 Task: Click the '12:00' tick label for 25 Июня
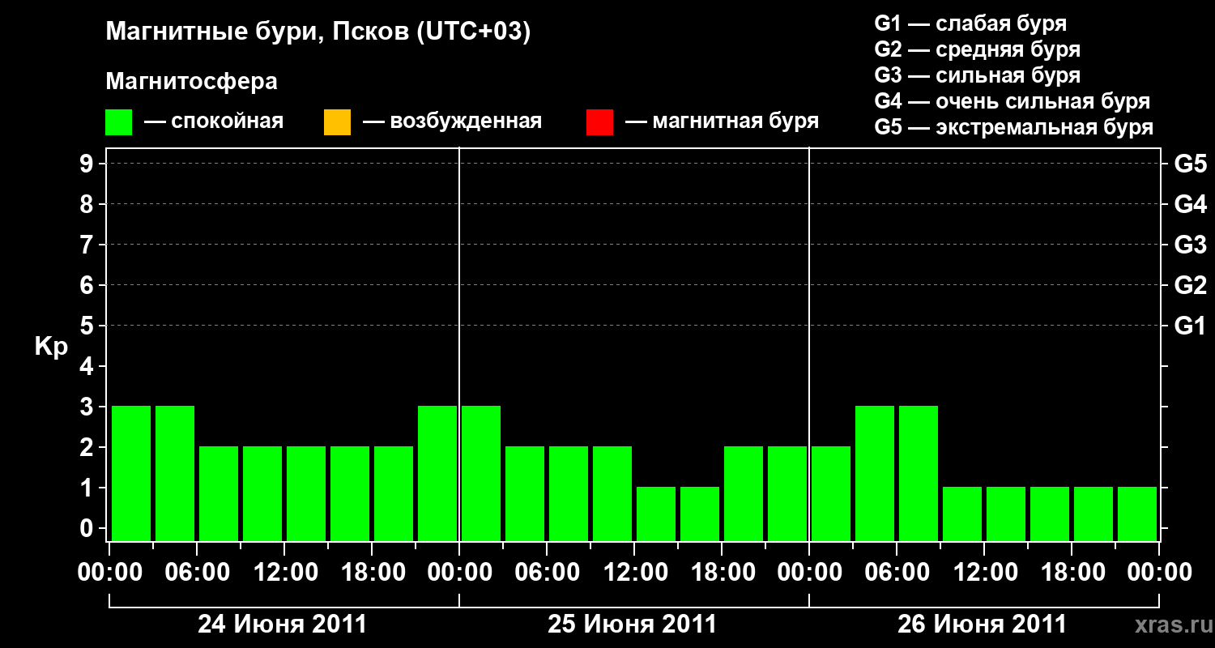point(634,573)
